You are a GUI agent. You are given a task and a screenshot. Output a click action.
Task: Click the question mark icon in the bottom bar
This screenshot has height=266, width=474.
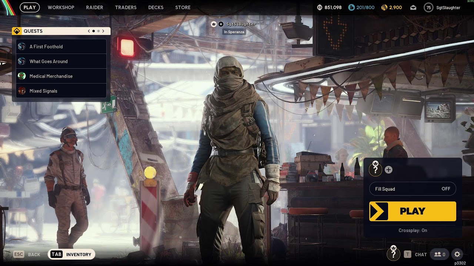[x=393, y=253]
